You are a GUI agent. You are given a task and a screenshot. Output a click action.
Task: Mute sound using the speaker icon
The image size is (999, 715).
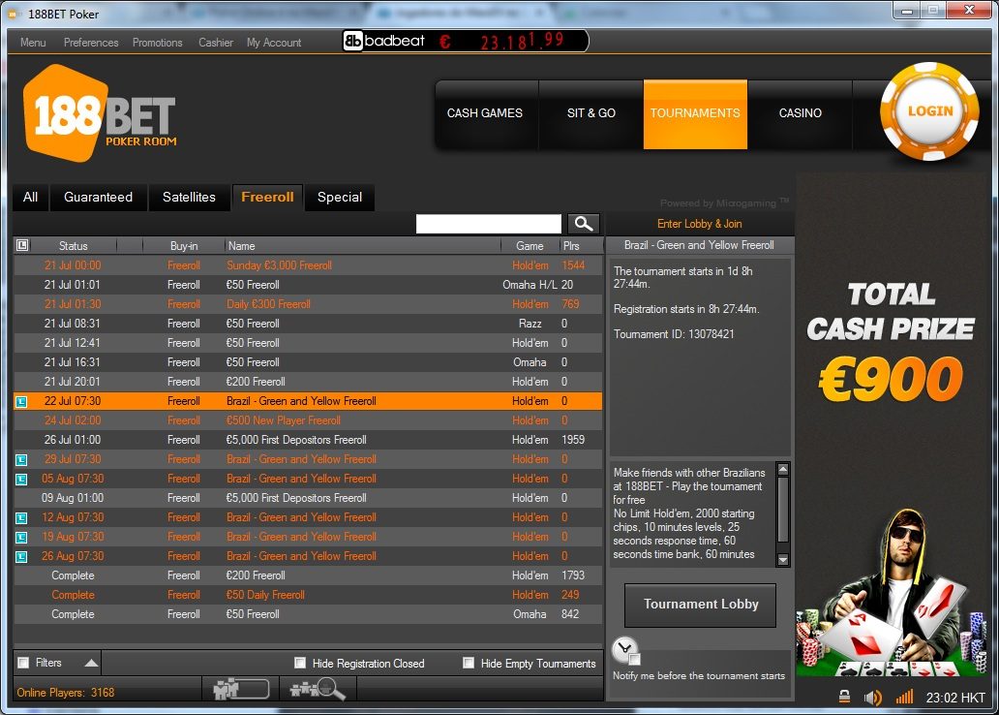click(x=873, y=698)
